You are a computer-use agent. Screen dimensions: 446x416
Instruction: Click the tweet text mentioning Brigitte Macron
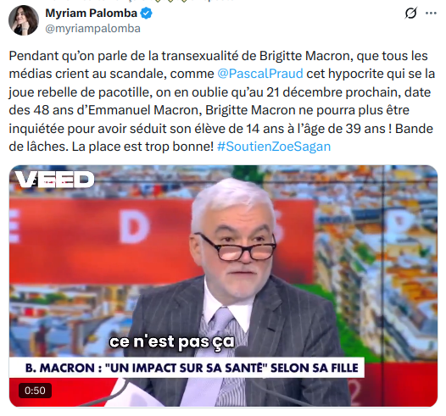pyautogui.click(x=222, y=101)
